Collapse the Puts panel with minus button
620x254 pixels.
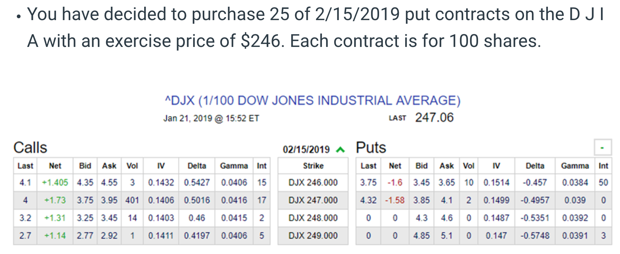(x=602, y=147)
